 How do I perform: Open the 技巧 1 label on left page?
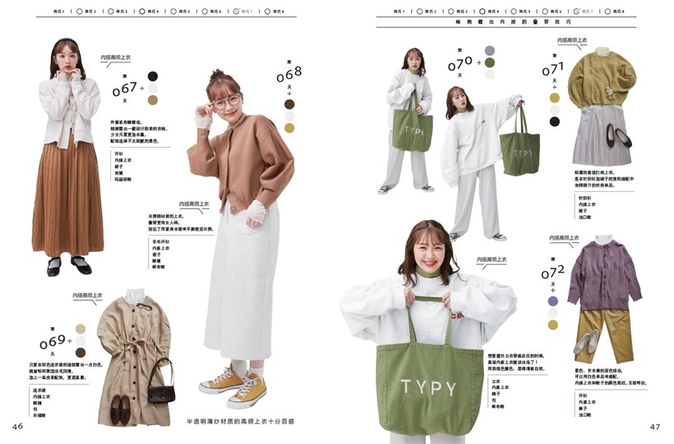[x=58, y=12]
